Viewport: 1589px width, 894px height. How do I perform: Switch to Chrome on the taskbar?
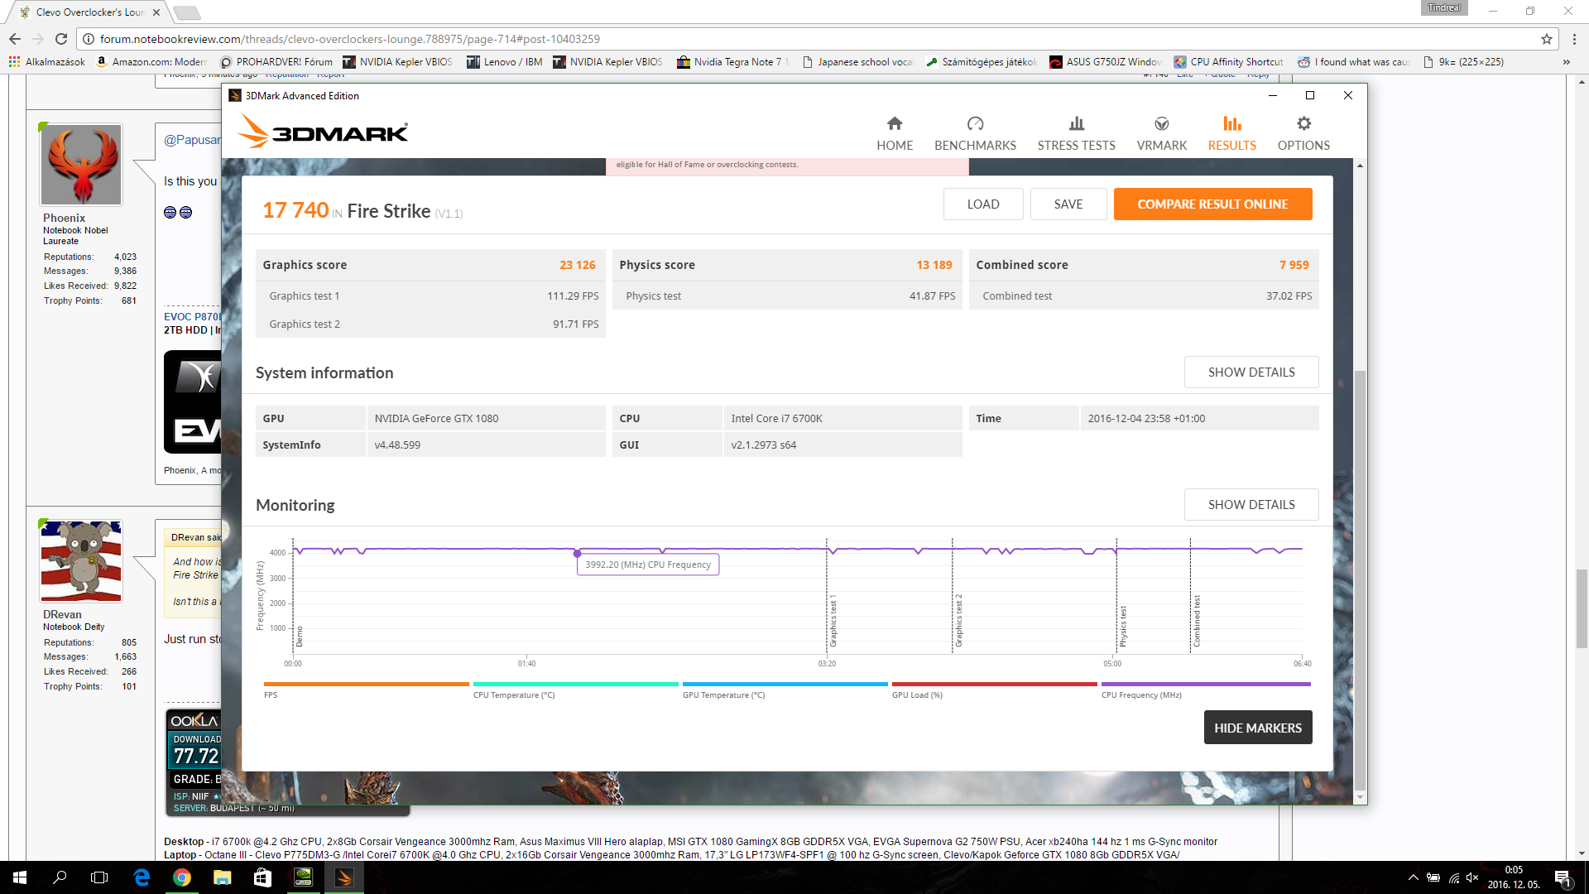pos(182,877)
